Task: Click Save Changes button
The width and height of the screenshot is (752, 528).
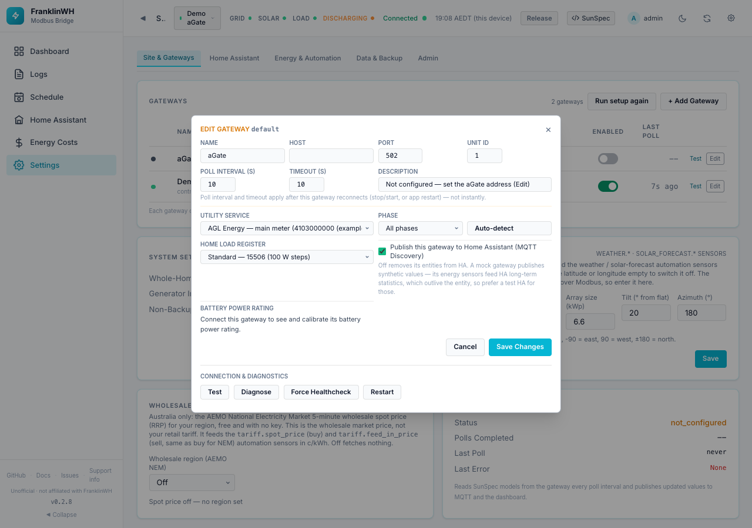Action: [520, 347]
